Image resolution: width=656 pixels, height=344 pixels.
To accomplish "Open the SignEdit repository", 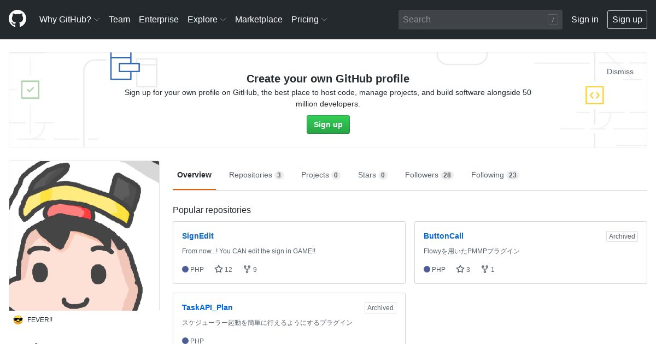I will point(198,236).
